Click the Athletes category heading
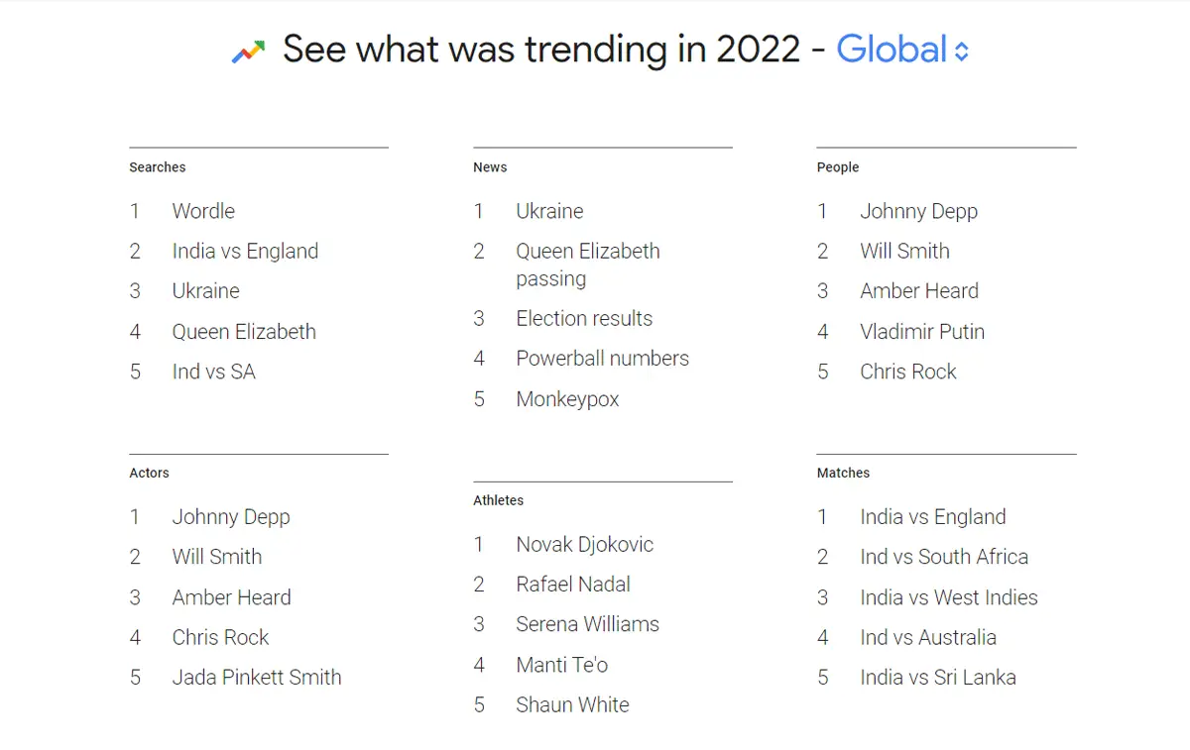Viewport: 1190px width, 750px height. 498,500
